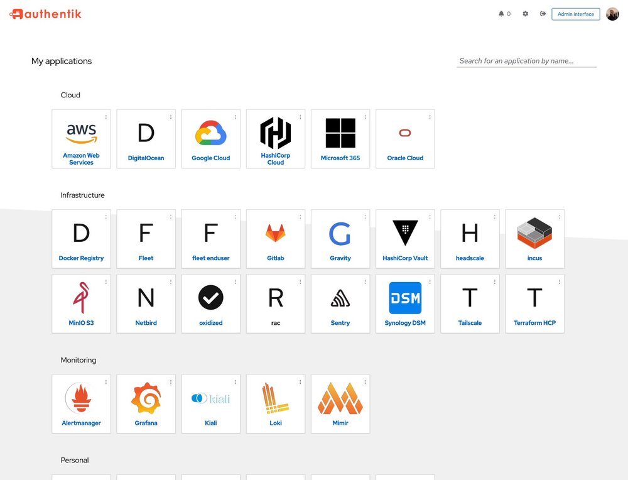
Task: Click the Grafana swirl icon
Action: 146,398
